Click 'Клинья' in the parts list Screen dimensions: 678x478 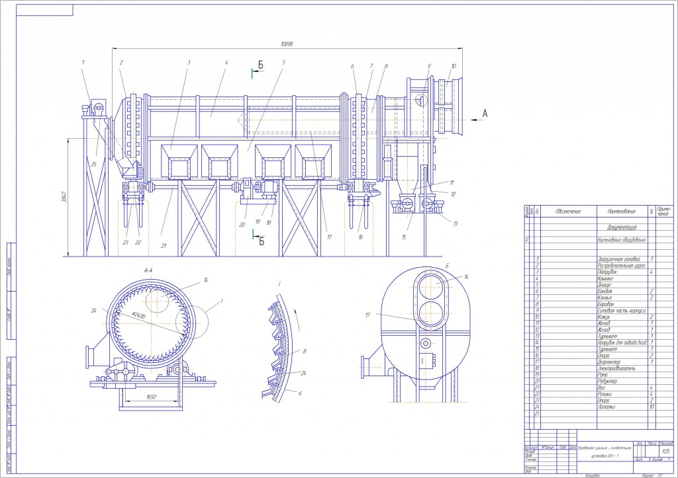tap(605, 298)
